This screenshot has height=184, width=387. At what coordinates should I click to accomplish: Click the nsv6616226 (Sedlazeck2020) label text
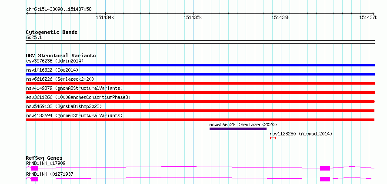[60, 79]
